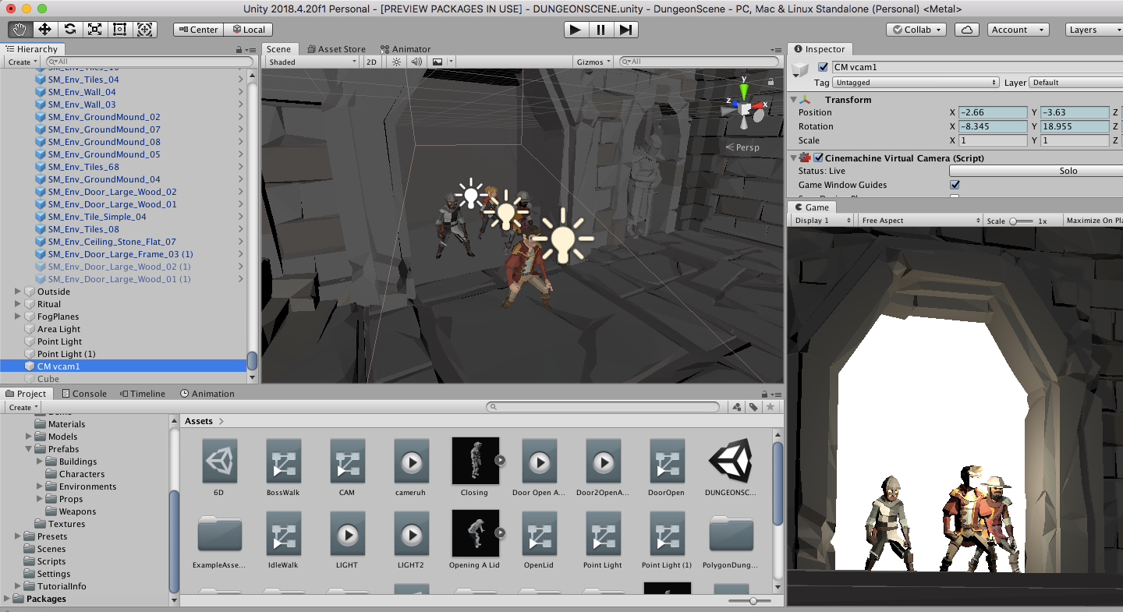Switch to the Asset Store tab
The image size is (1123, 612).
point(336,49)
